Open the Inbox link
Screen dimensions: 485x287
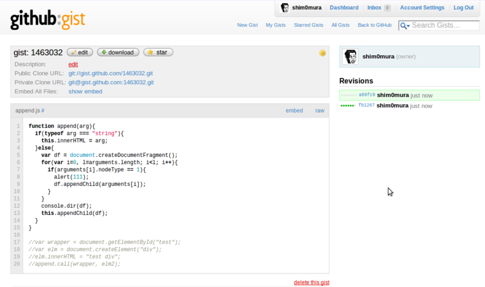[x=374, y=8]
